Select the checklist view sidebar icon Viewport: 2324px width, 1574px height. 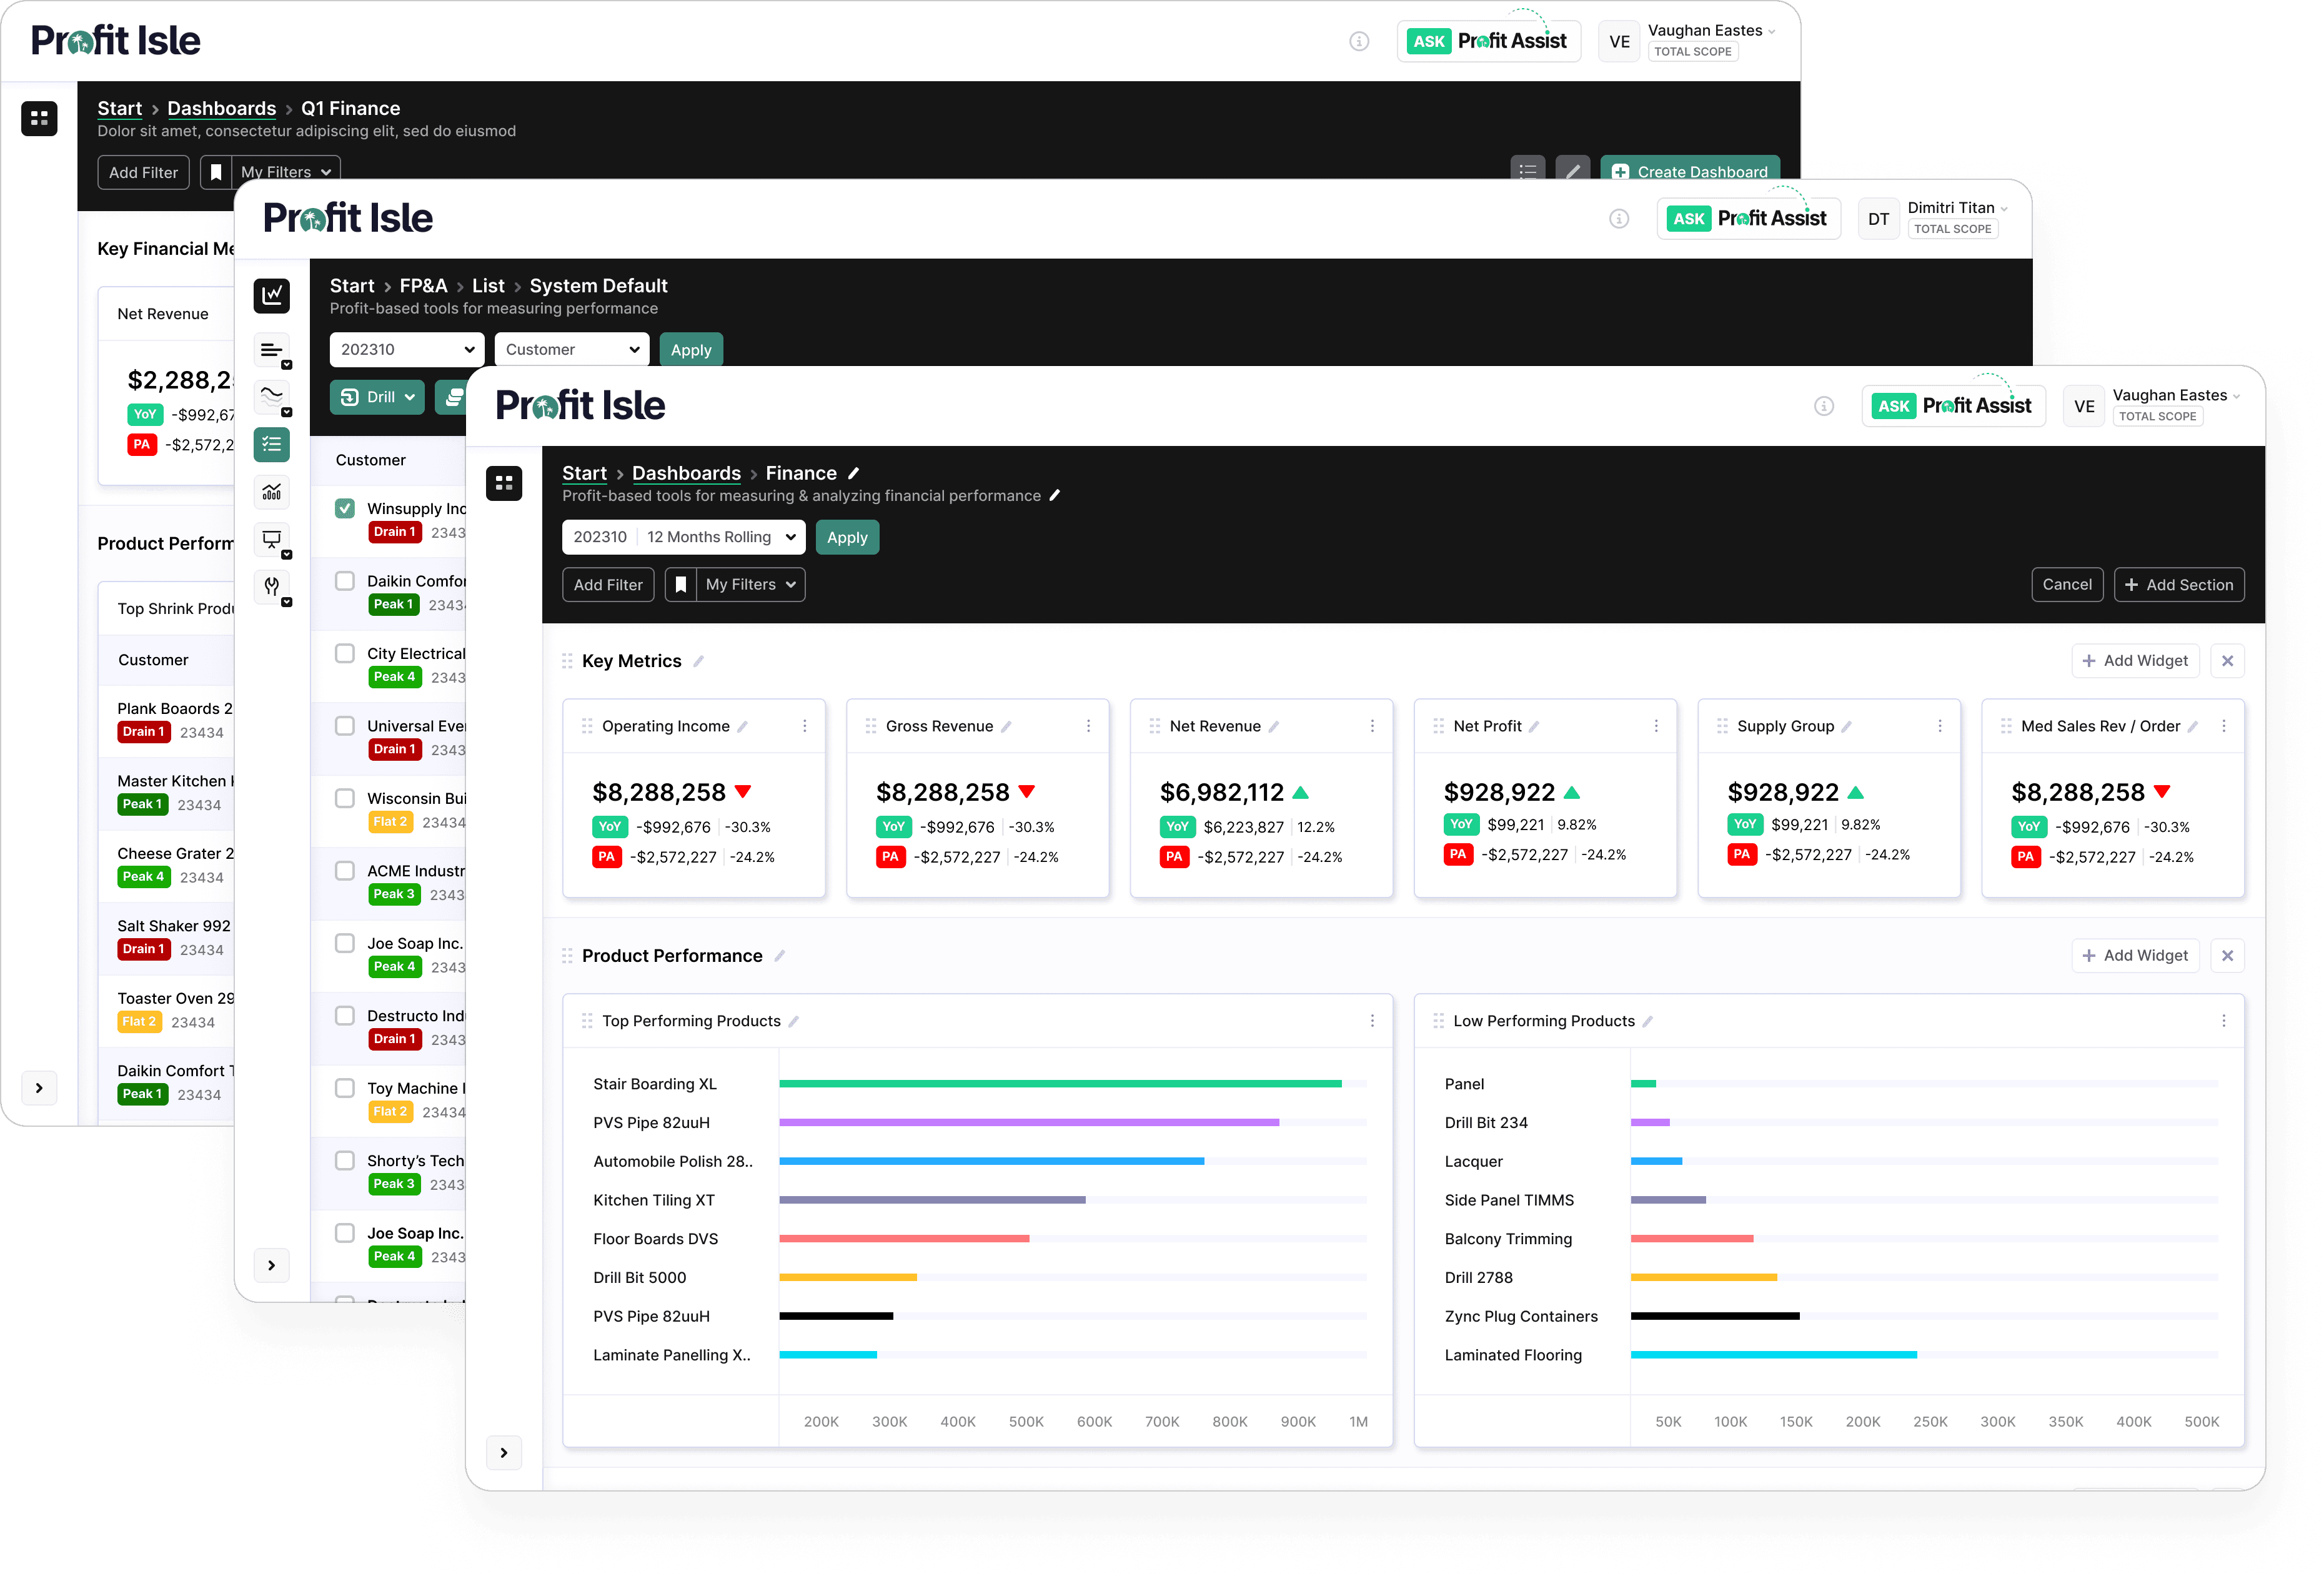271,444
